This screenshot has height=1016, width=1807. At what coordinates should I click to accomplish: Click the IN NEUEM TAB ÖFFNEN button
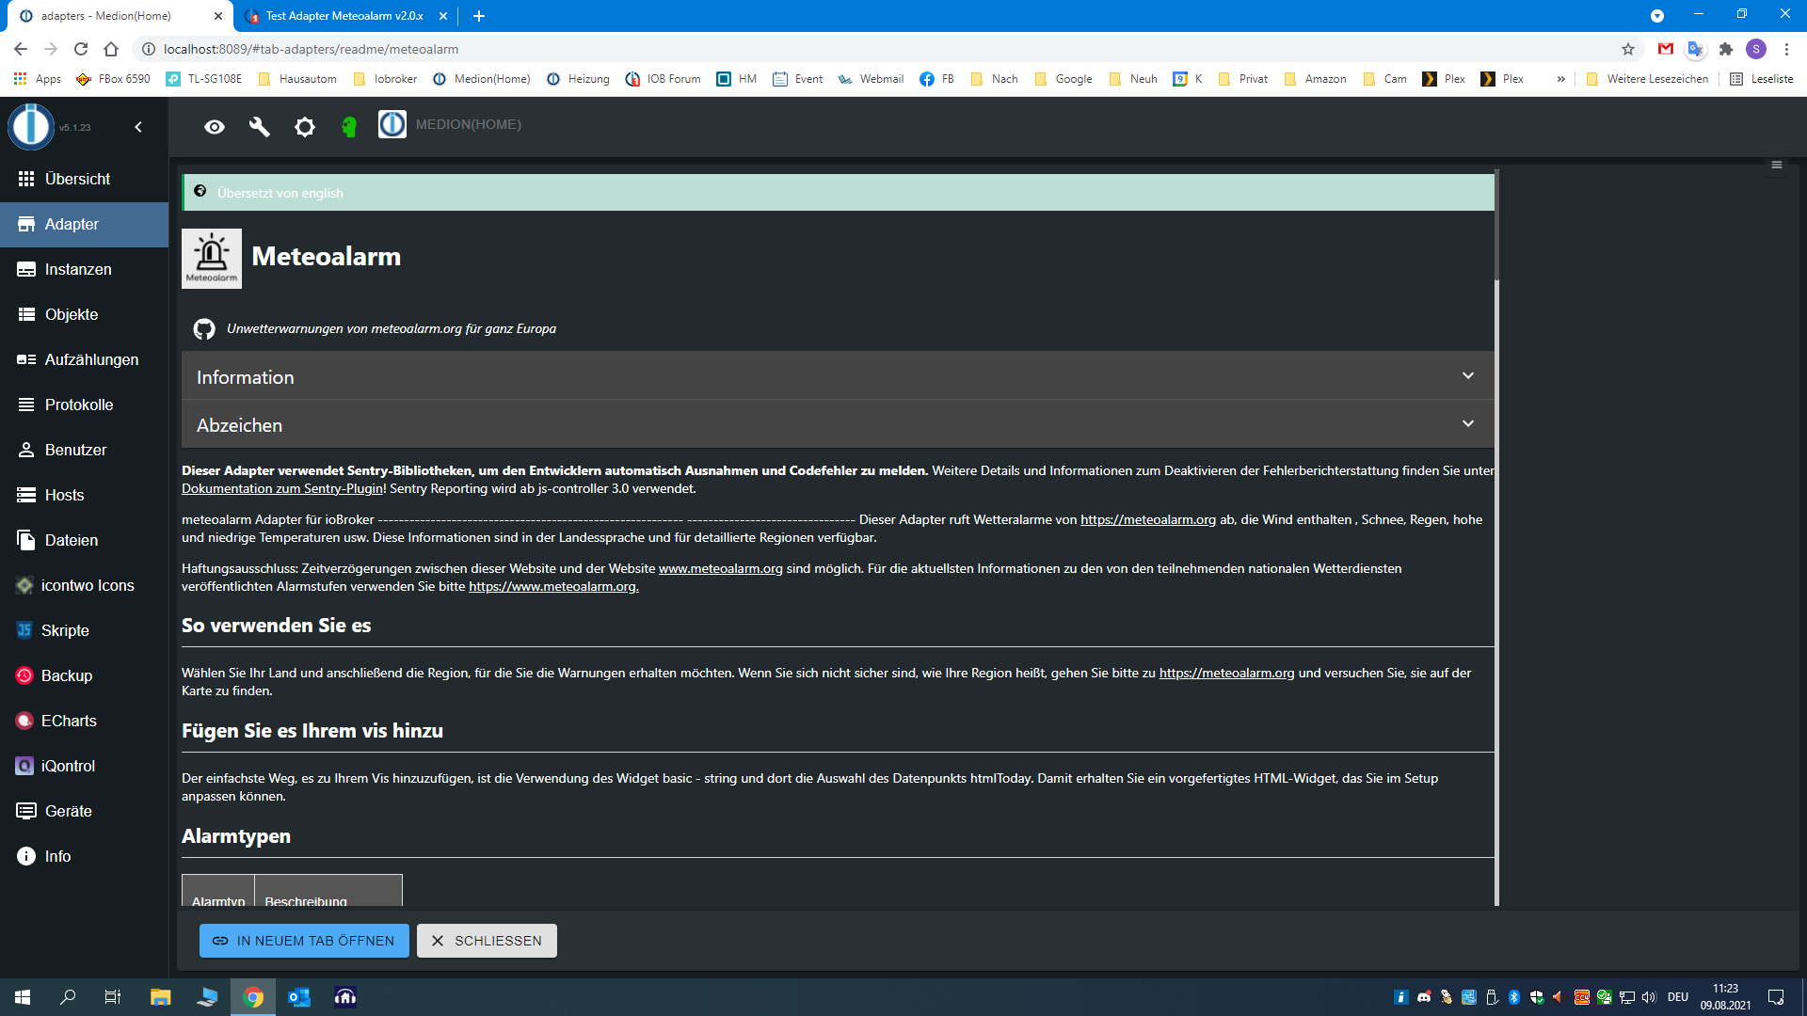click(x=304, y=941)
